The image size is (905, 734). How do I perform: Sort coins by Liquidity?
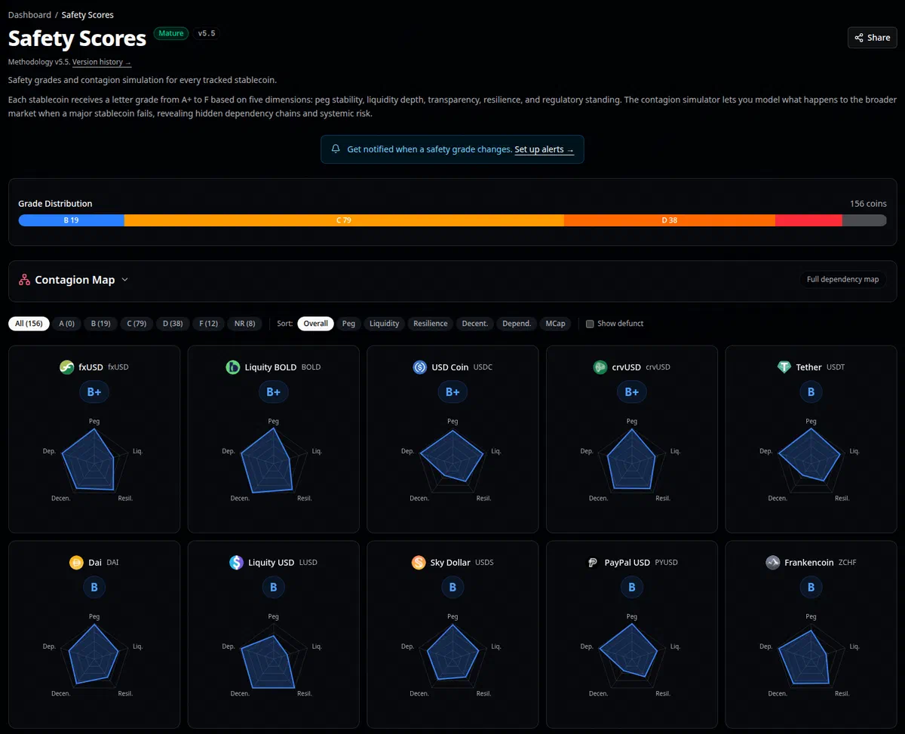point(384,324)
